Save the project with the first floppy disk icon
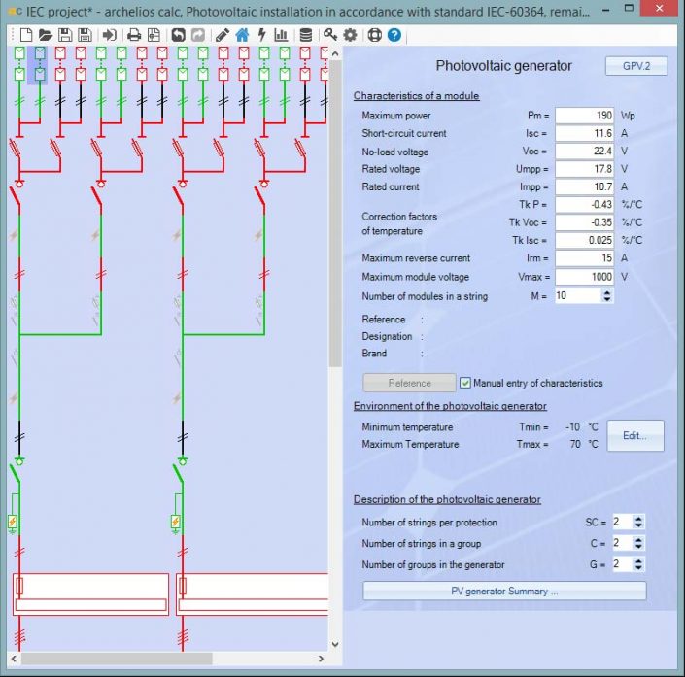The height and width of the screenshot is (677, 685). coord(65,35)
